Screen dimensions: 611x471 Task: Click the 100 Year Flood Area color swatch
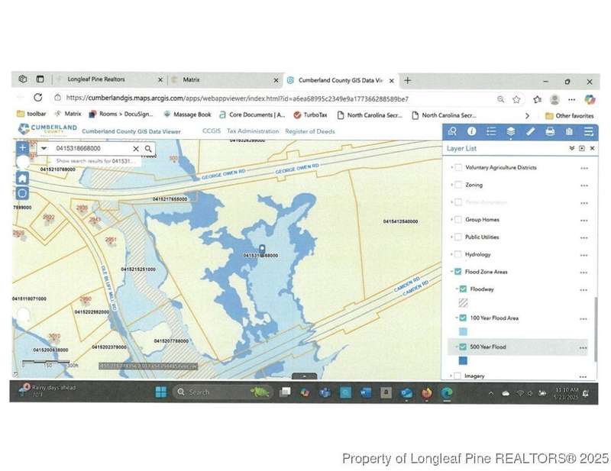[464, 331]
